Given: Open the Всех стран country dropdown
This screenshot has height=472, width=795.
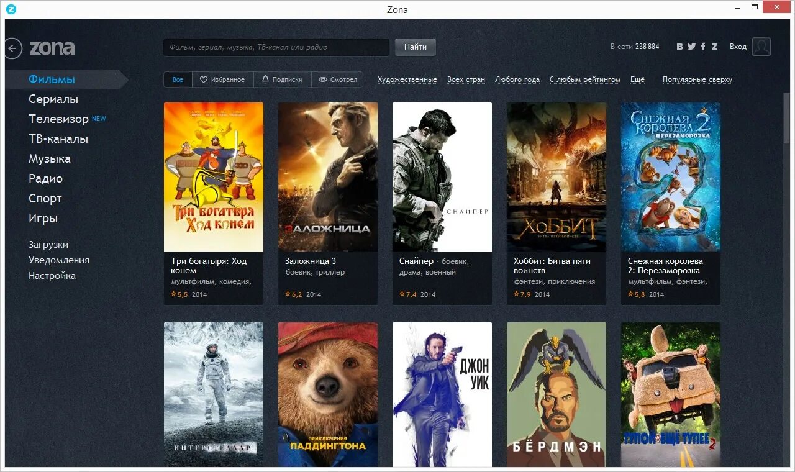Looking at the screenshot, I should [x=466, y=79].
